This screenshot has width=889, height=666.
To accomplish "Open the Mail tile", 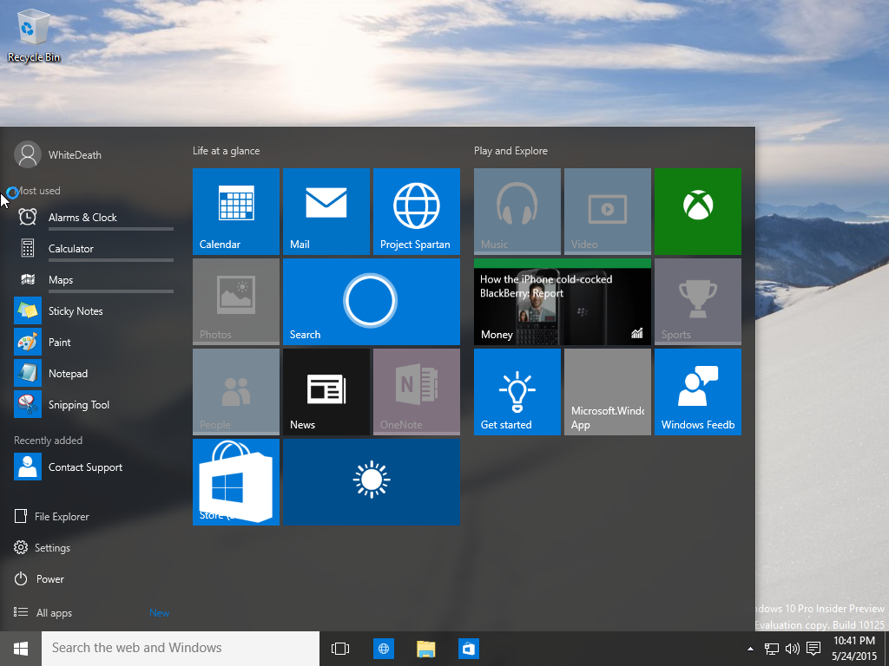I will pos(326,212).
